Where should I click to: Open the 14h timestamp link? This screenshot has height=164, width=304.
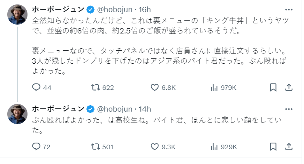pyautogui.click(x=144, y=109)
